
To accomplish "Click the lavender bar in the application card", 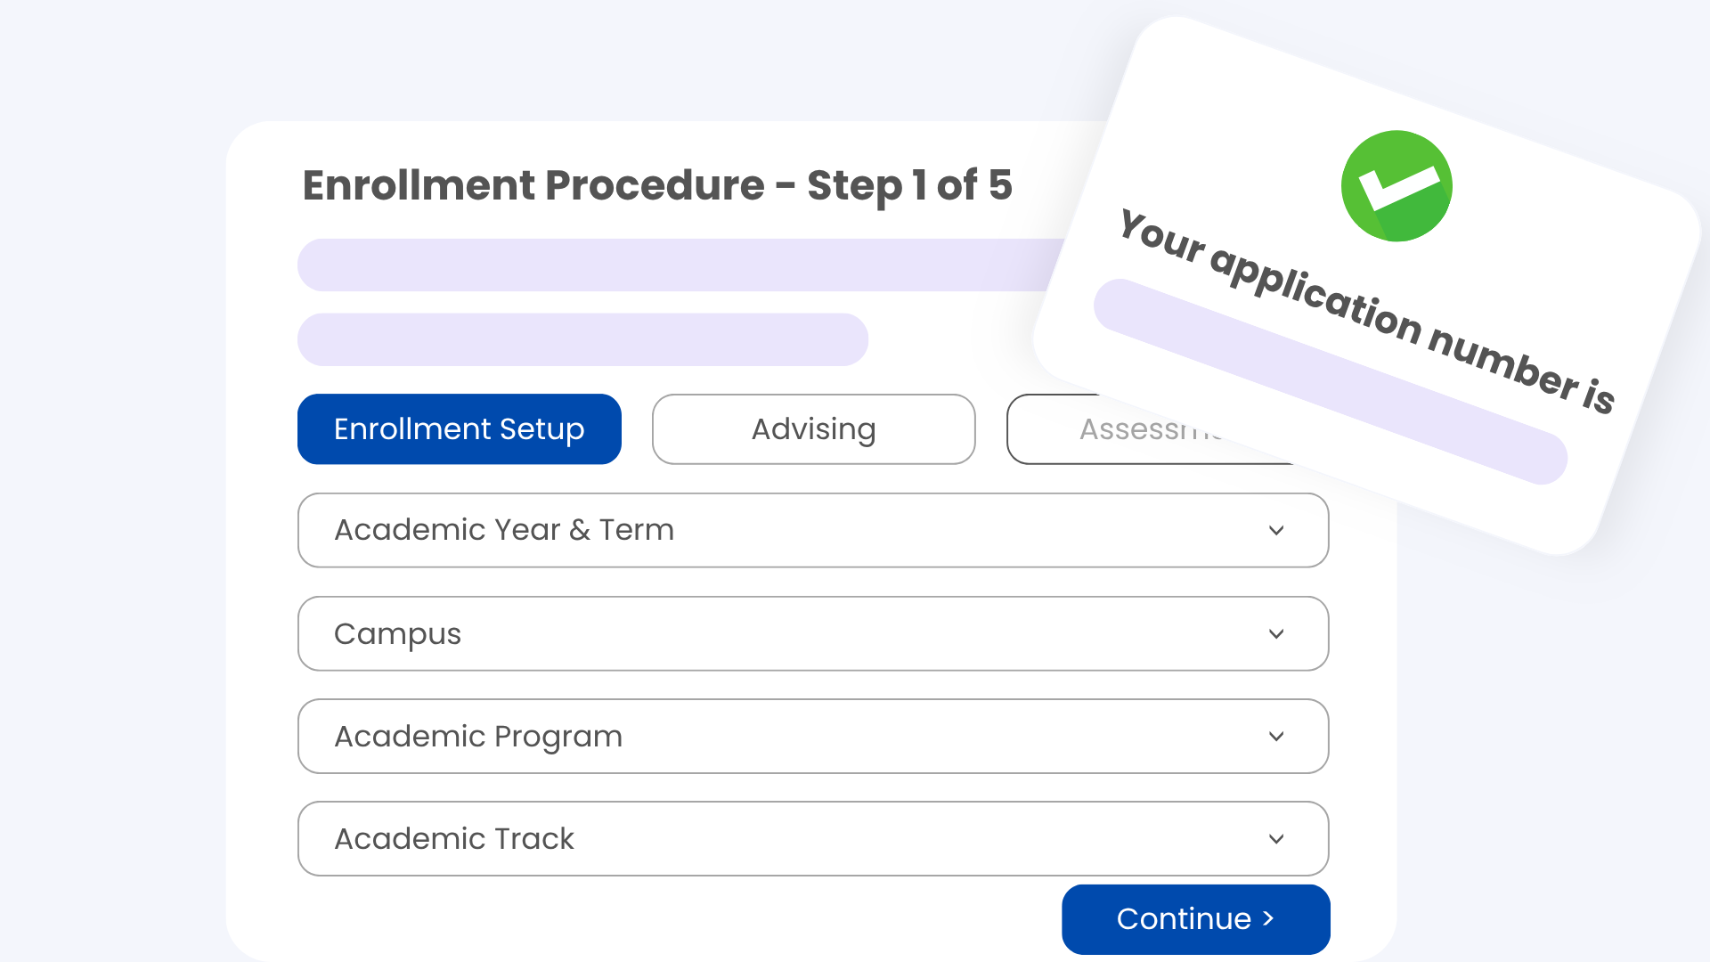I will coord(1330,382).
